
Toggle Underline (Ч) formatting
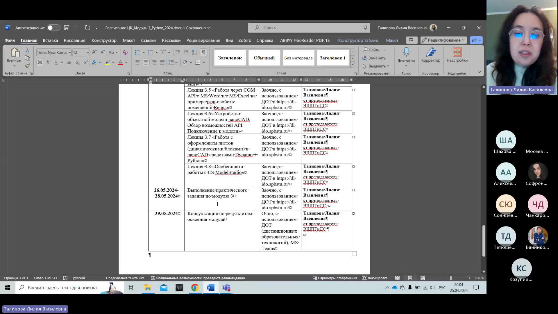tap(56, 63)
